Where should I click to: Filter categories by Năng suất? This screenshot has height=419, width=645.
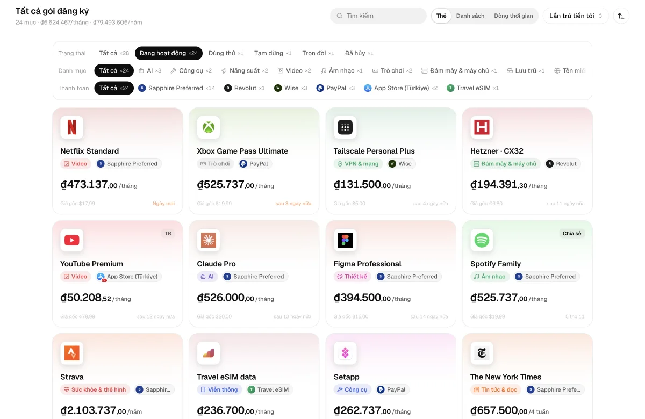(x=245, y=70)
